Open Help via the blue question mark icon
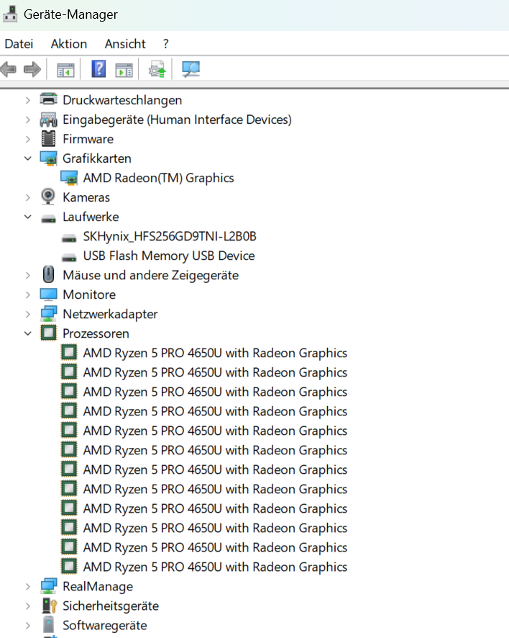 point(98,68)
